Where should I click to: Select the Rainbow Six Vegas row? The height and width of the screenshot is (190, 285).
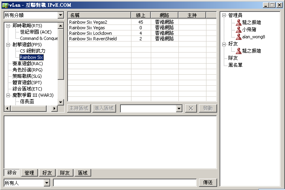pyautogui.click(x=142, y=28)
